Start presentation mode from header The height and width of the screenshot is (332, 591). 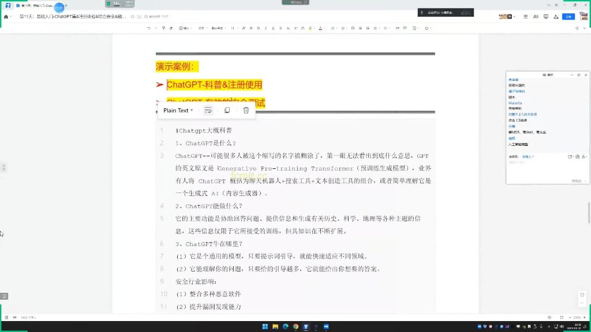point(546,17)
